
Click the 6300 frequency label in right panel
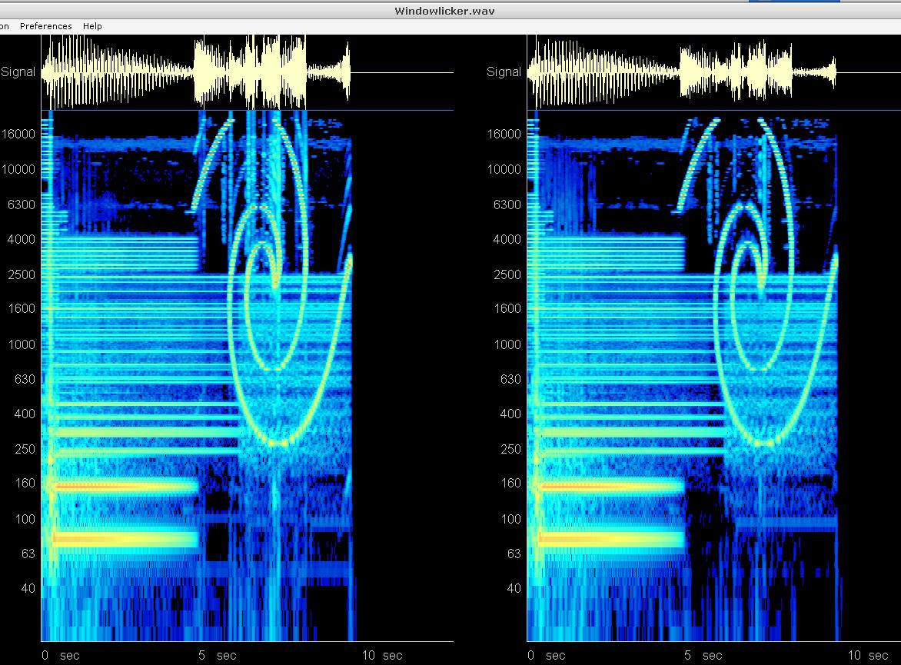coord(507,204)
